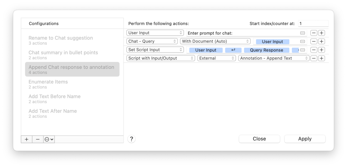Remove the User Input action row

[x=314, y=33]
